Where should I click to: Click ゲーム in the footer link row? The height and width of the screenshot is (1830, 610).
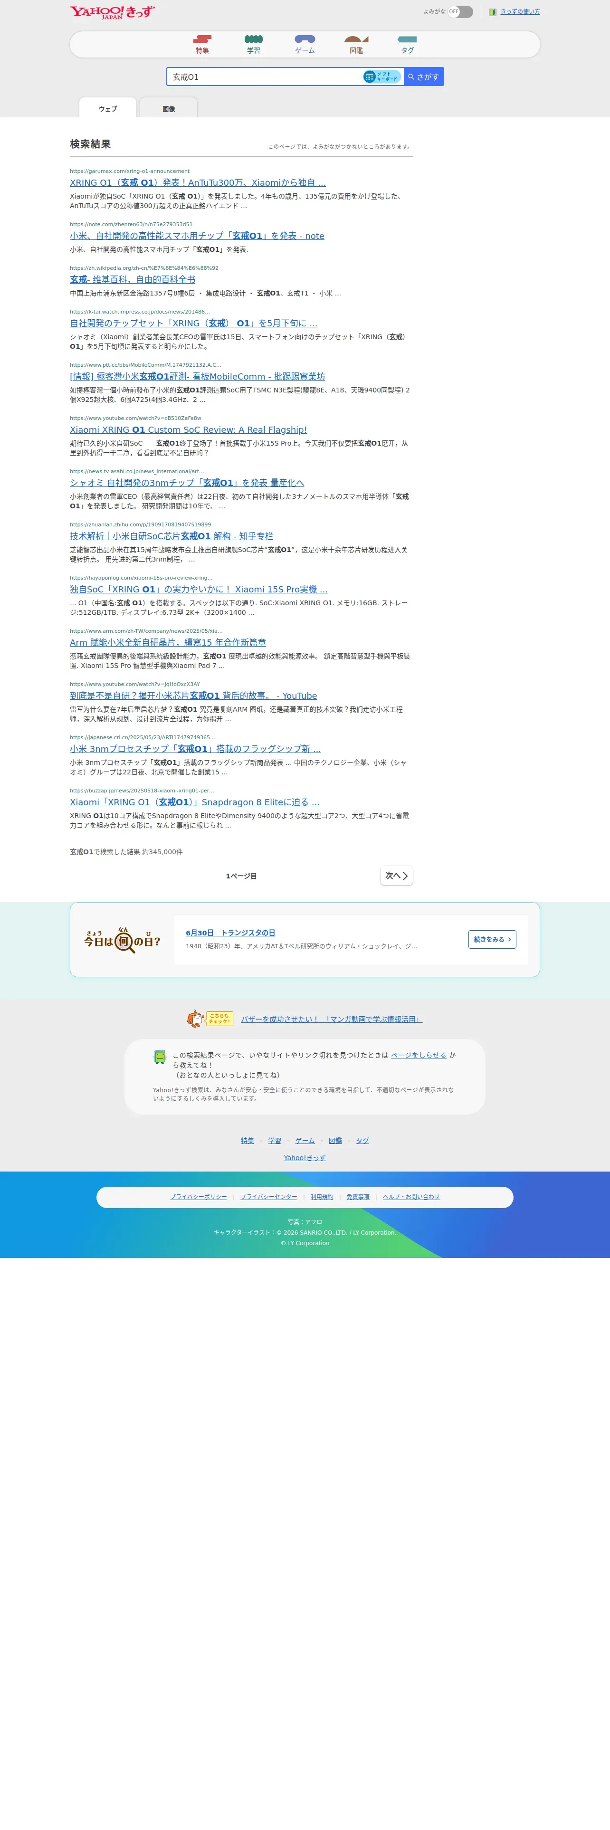(x=305, y=1140)
